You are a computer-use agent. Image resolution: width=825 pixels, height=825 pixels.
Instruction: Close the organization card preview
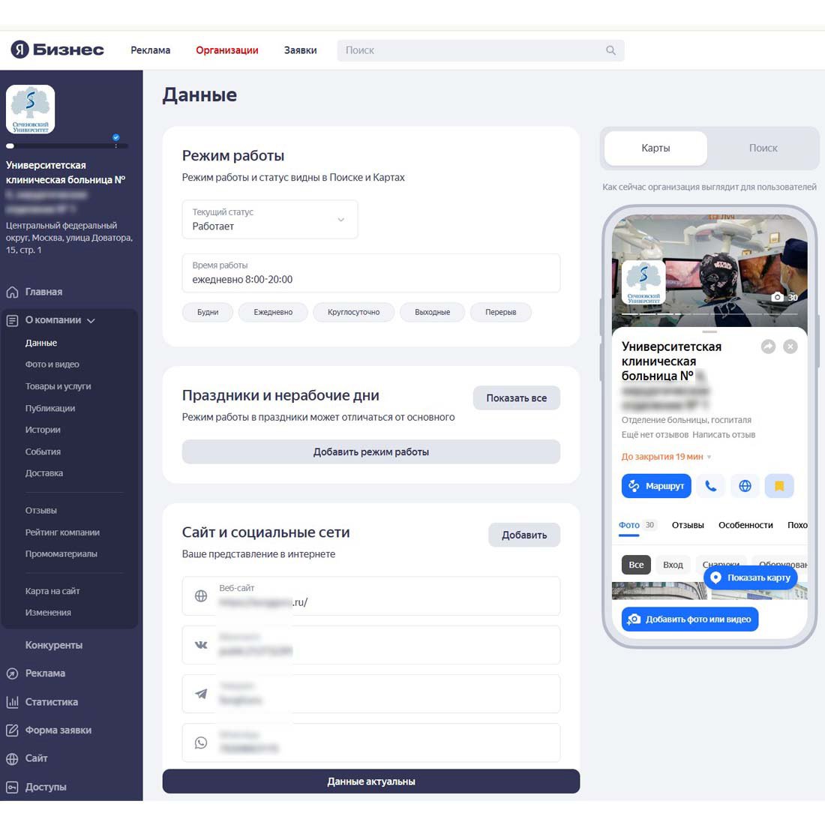pyautogui.click(x=790, y=346)
